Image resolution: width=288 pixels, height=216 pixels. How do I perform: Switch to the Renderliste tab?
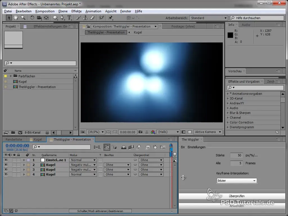(x=14, y=139)
